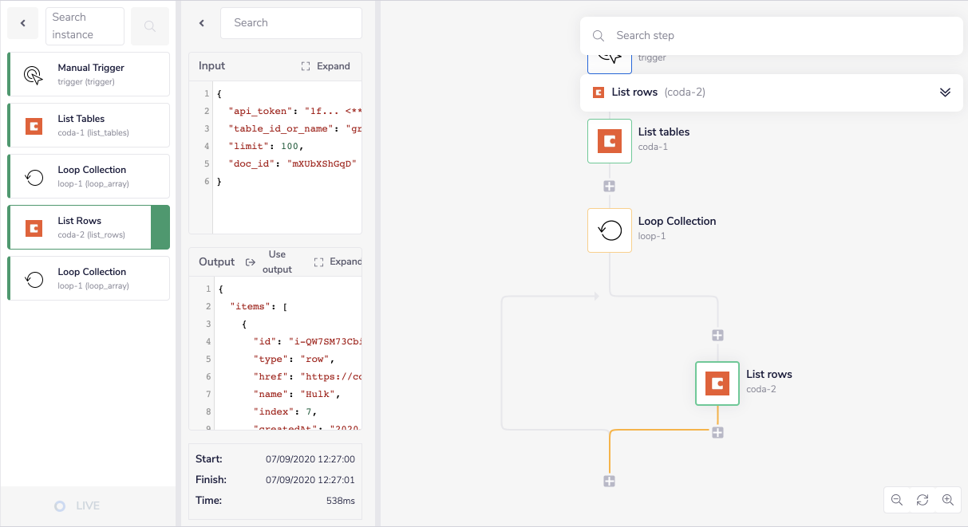Collapse the instance list with back arrow
The width and height of the screenshot is (968, 527).
[23, 24]
